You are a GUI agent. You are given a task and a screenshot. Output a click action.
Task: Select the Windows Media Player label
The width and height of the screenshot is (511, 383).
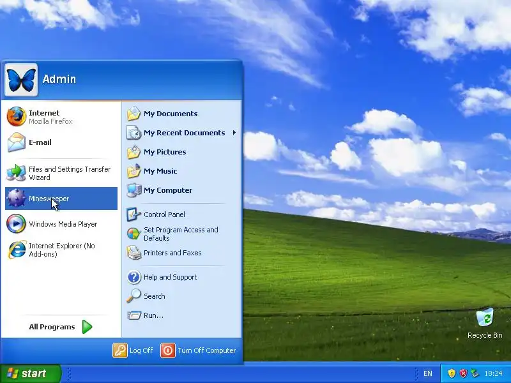[63, 224]
